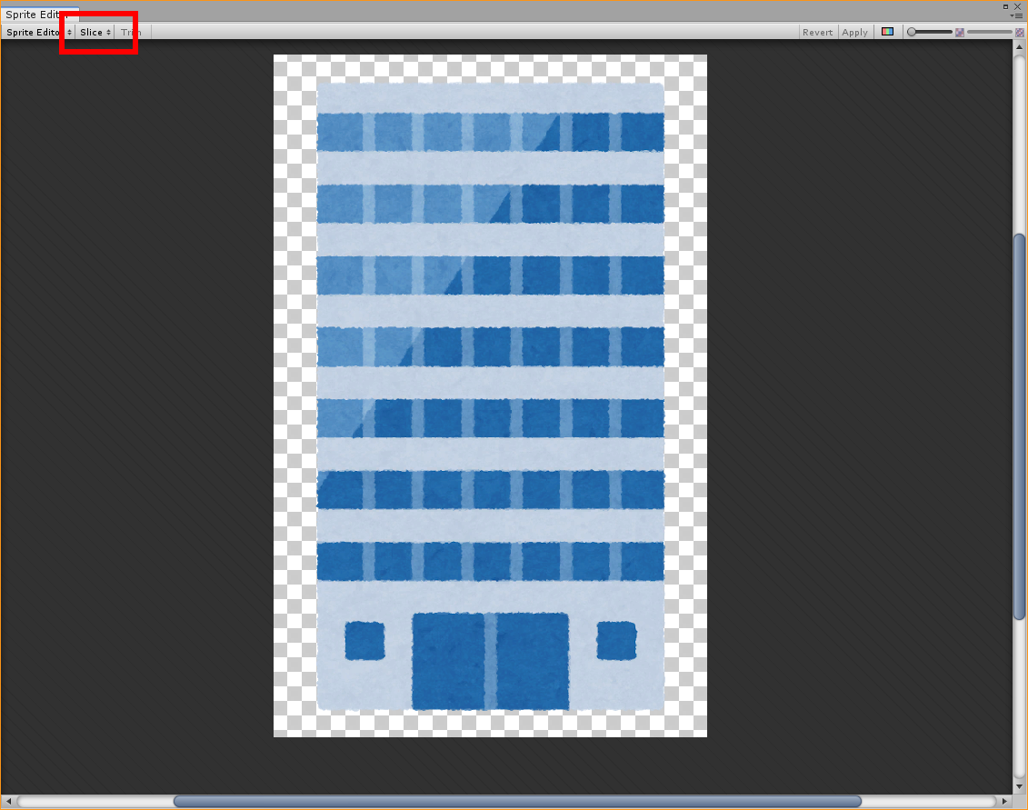This screenshot has height=810, width=1028.
Task: Click the scroll down arrow
Action: [1019, 786]
